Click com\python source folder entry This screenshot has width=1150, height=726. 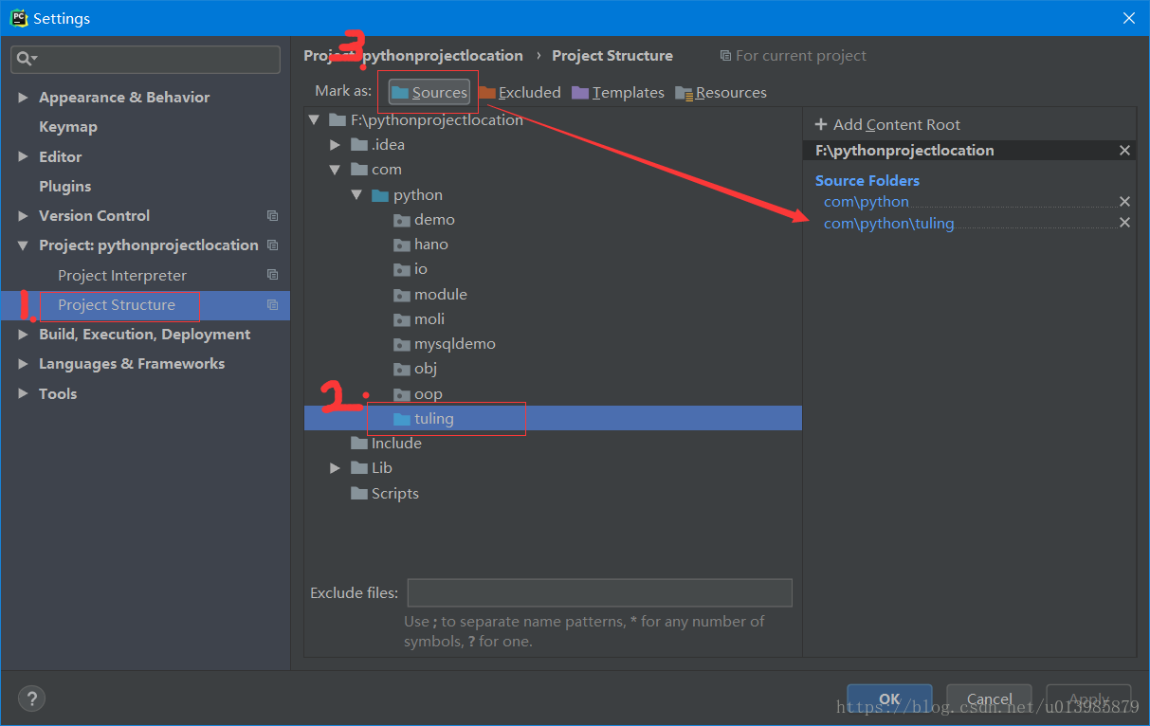click(867, 202)
